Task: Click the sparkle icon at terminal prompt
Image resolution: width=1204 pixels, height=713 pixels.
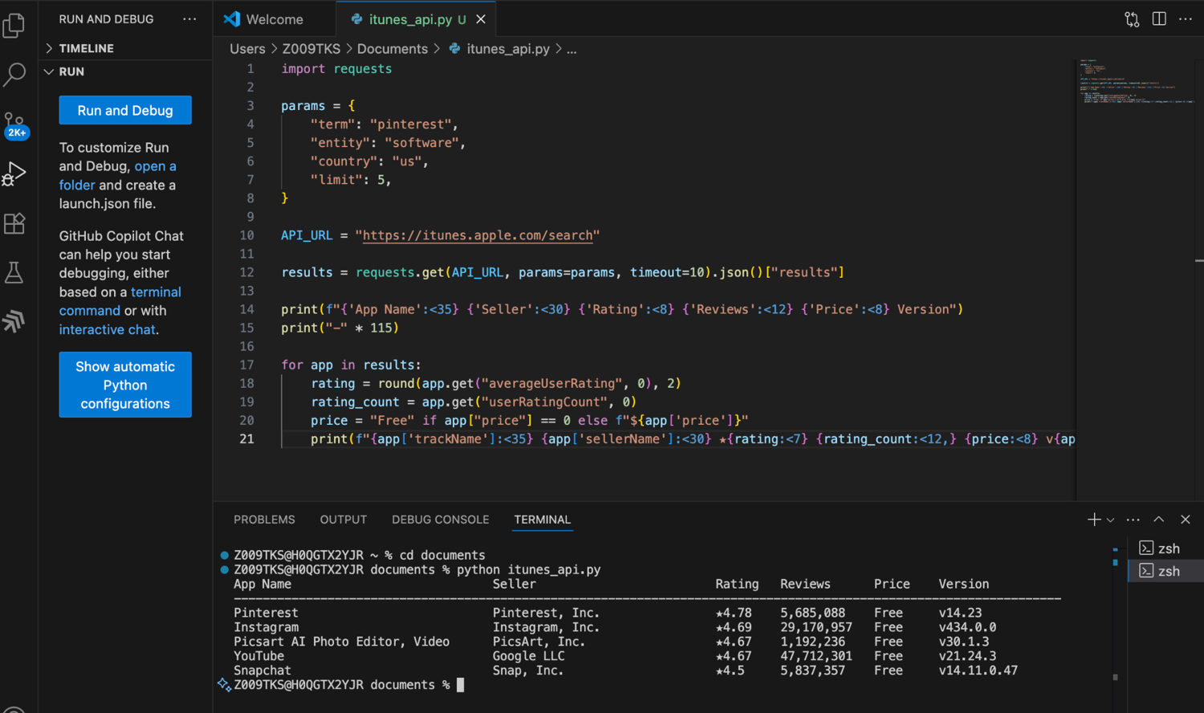Action: [x=224, y=685]
